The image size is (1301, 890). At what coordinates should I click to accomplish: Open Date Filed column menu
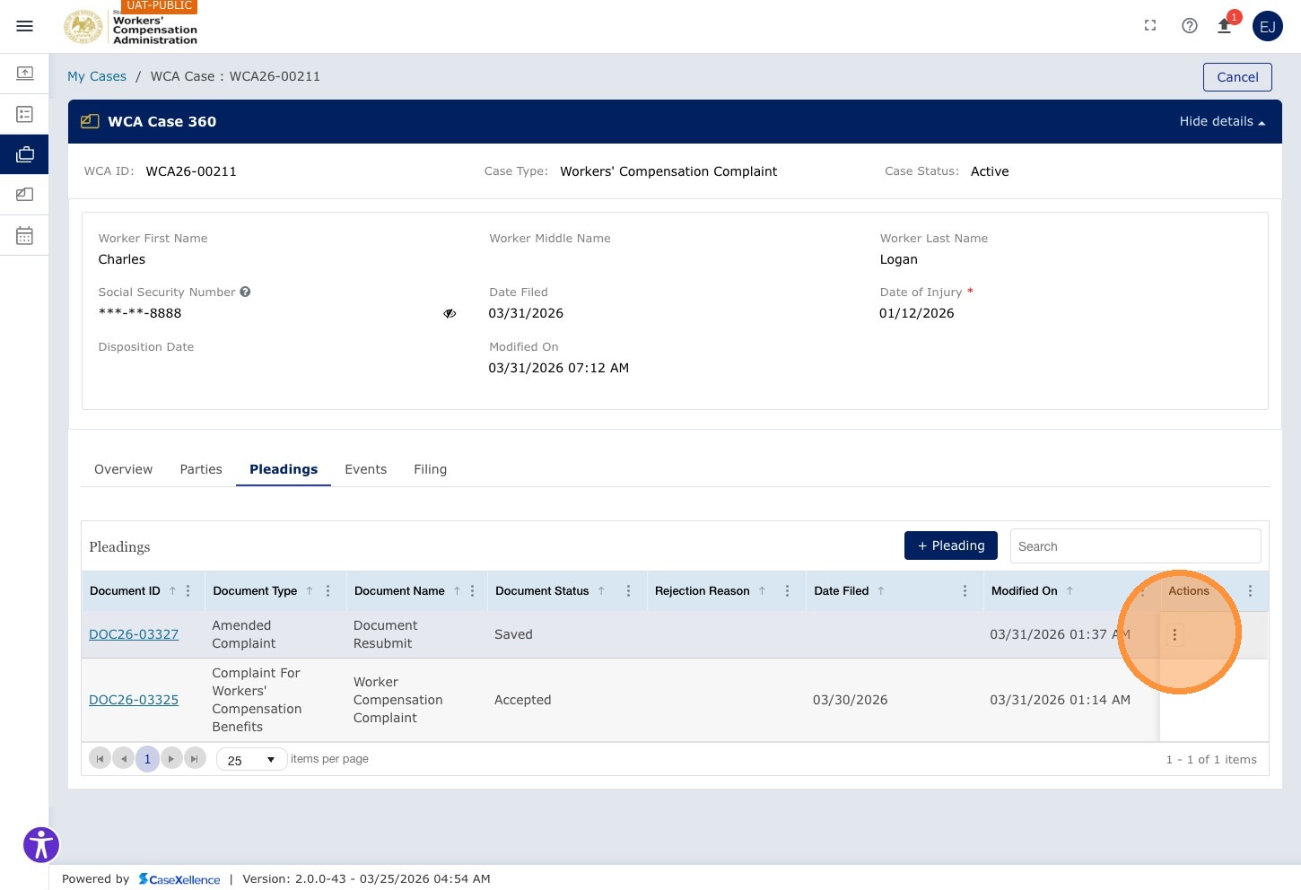(965, 591)
